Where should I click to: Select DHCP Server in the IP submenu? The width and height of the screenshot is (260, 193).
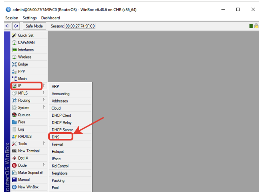pos(70,130)
